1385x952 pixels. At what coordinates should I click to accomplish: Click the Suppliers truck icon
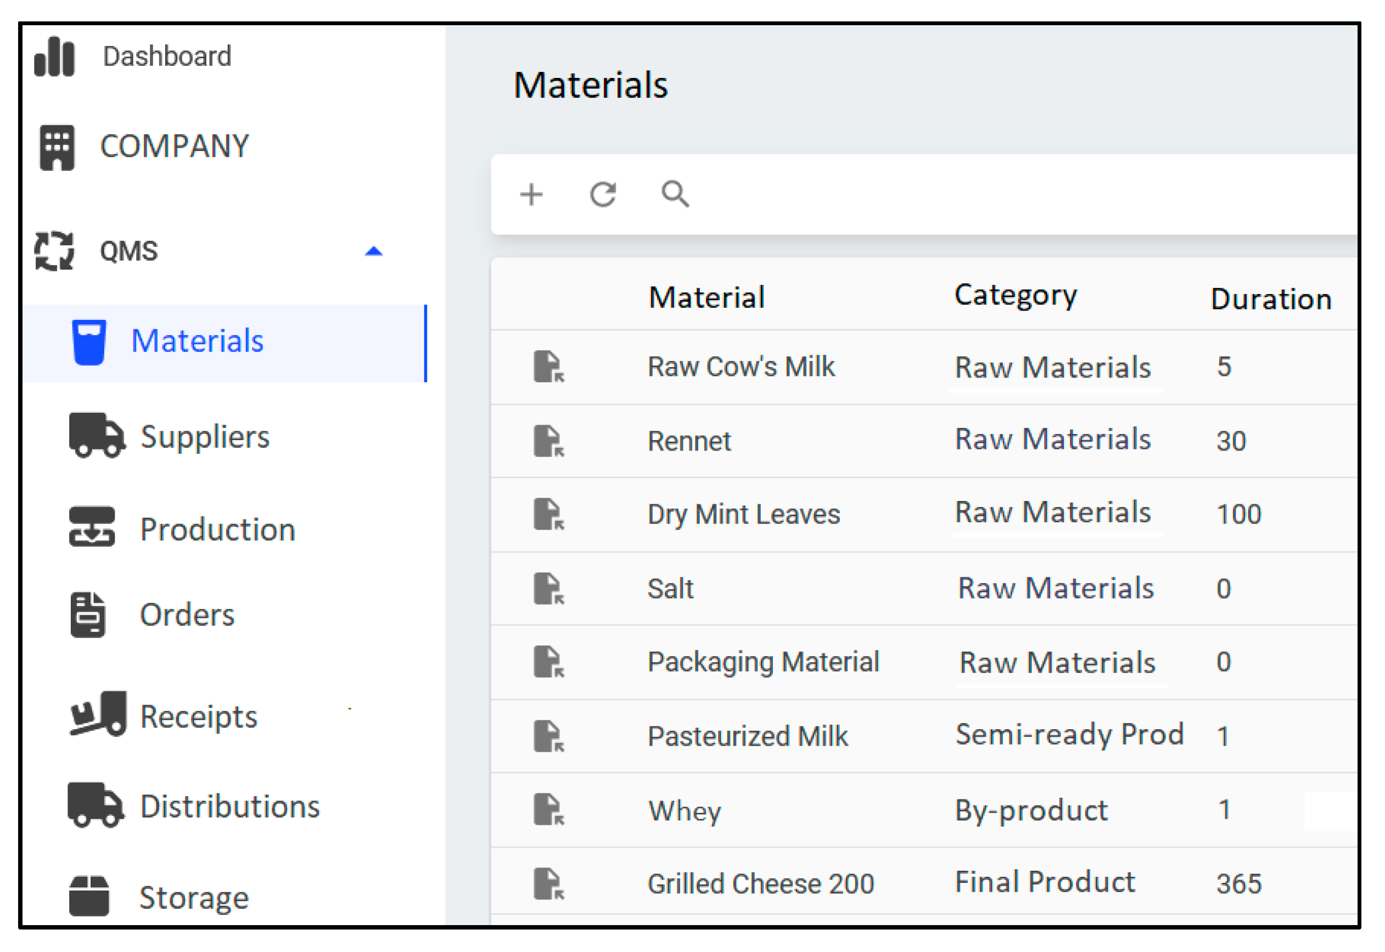(x=97, y=436)
